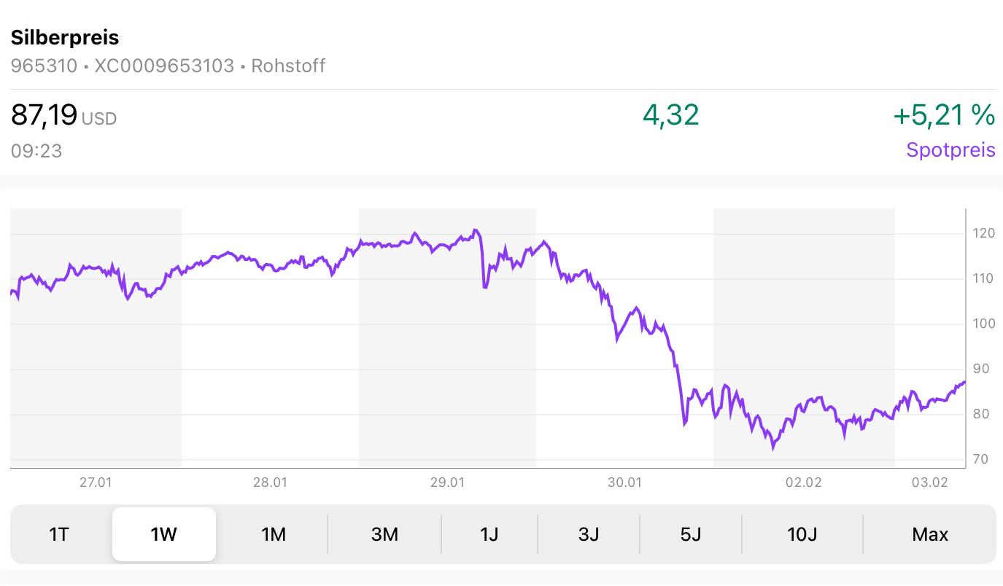This screenshot has height=586, width=1003.
Task: Show the 3J chart range
Action: click(x=589, y=534)
